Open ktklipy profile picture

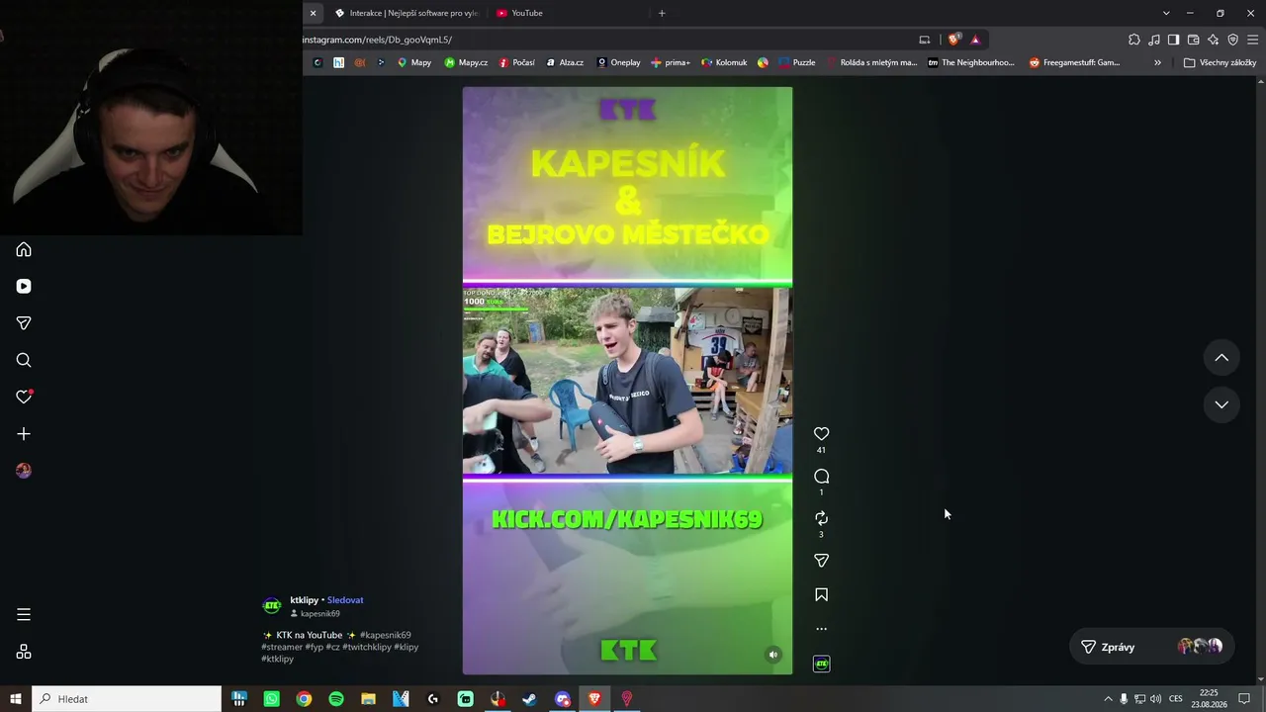point(272,606)
